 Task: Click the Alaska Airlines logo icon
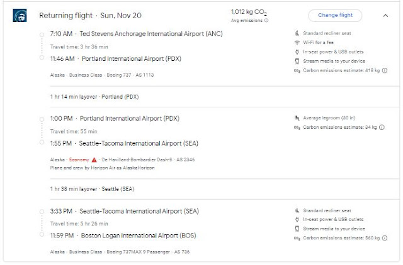(20, 16)
